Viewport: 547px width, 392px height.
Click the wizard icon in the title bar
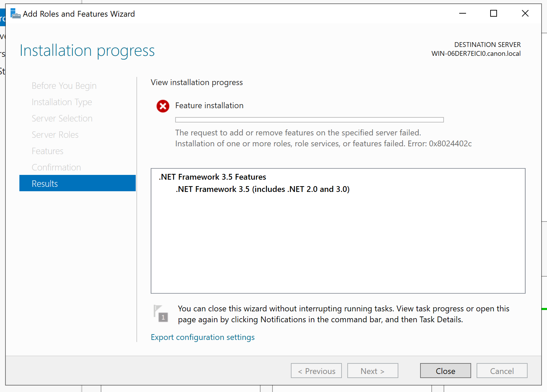point(15,14)
